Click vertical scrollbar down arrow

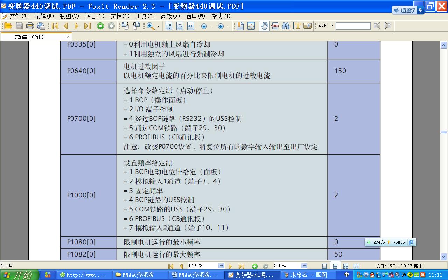(x=443, y=257)
